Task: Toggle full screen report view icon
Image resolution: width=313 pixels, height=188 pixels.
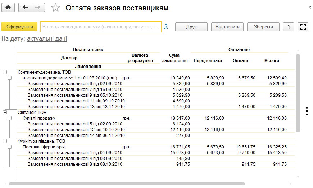Action: (x=303, y=27)
